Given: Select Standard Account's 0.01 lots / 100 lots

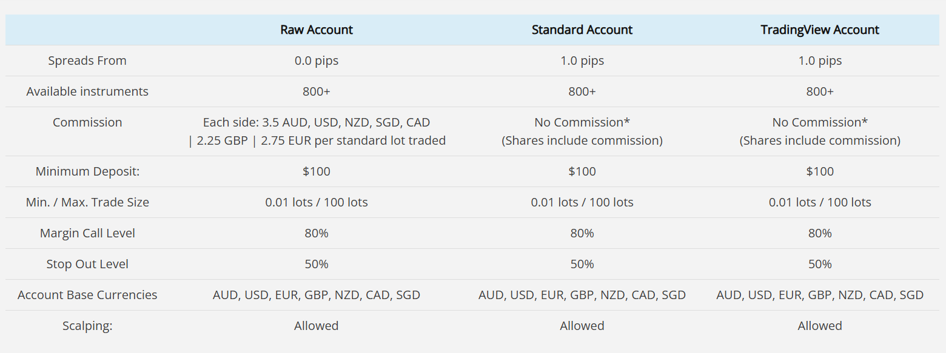Looking at the screenshot, I should tap(582, 202).
